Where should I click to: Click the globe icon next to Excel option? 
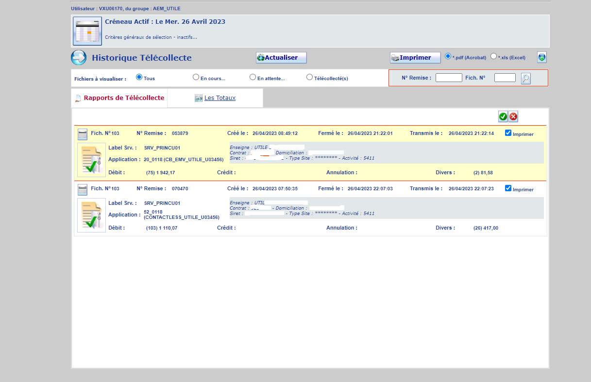tap(541, 58)
